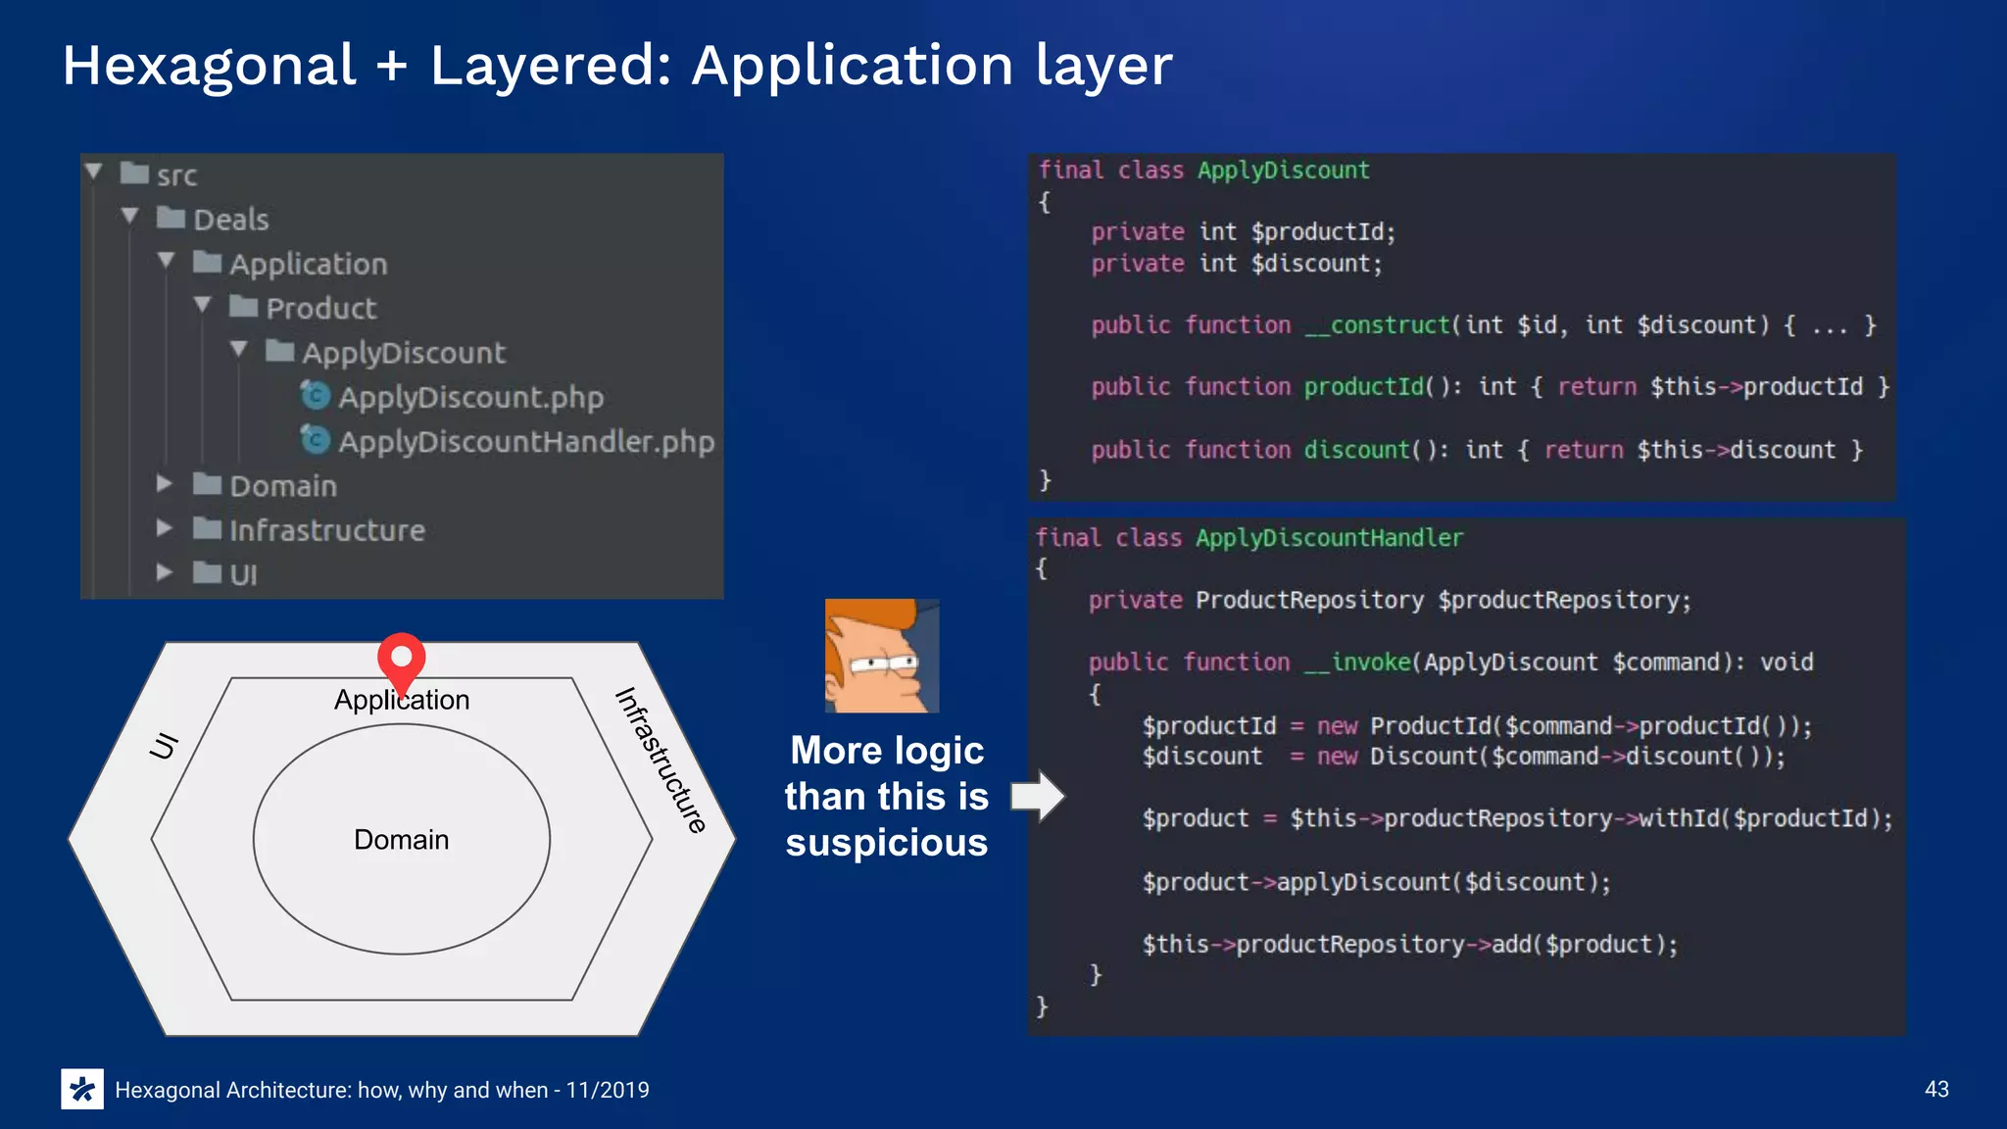Collapse the src tree arrow
Viewport: 2007px width, 1129px height.
pos(94,172)
